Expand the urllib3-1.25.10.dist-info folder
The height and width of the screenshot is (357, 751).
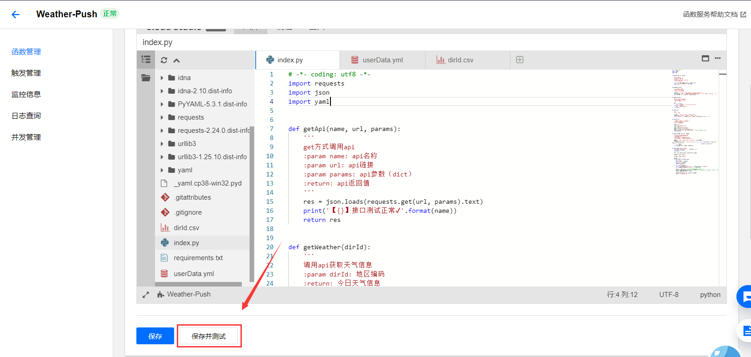(162, 157)
